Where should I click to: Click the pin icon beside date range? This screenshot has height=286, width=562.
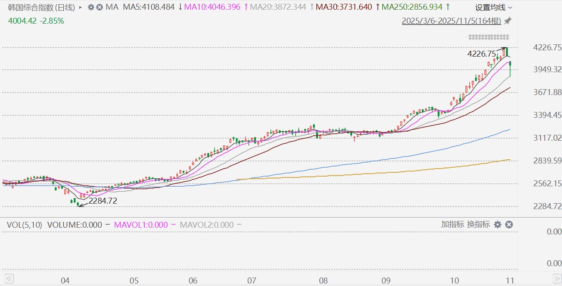point(508,20)
